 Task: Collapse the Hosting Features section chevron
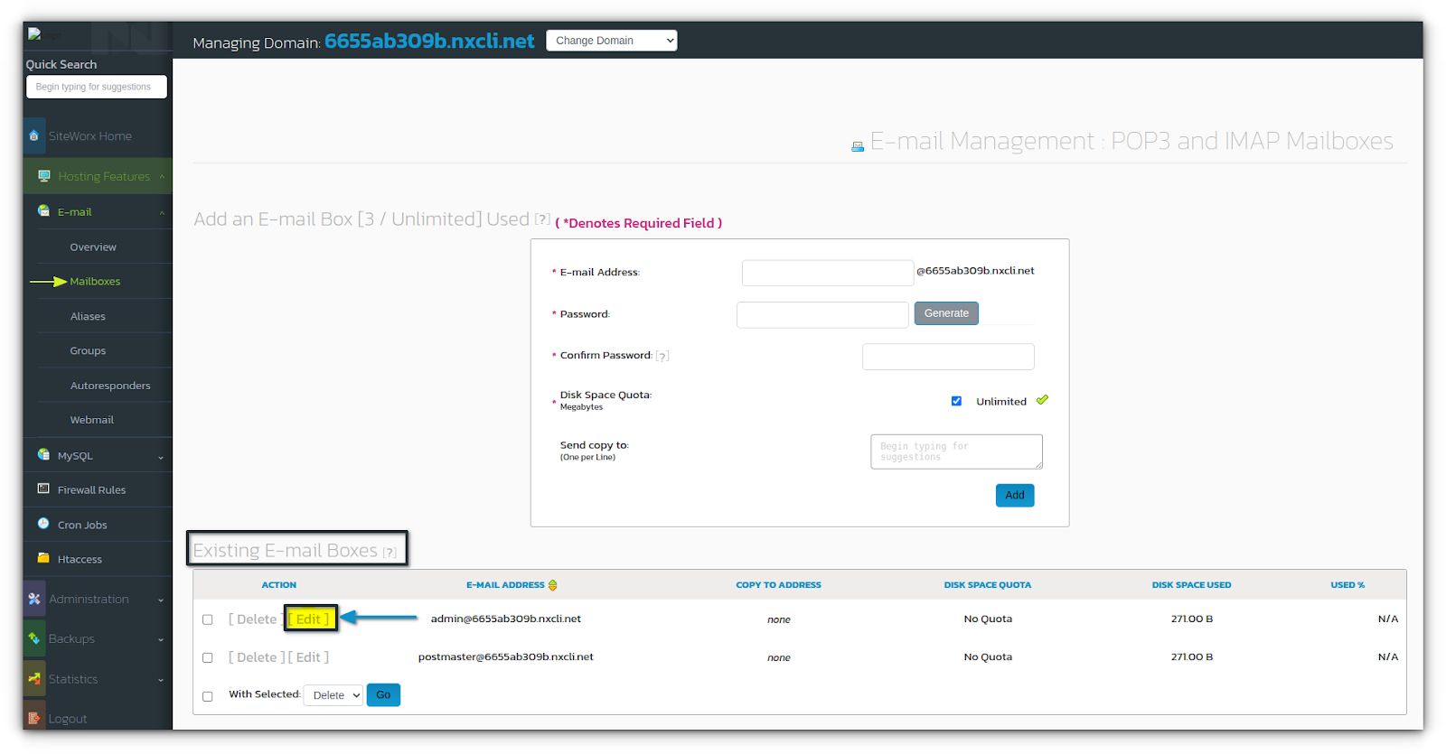point(162,177)
